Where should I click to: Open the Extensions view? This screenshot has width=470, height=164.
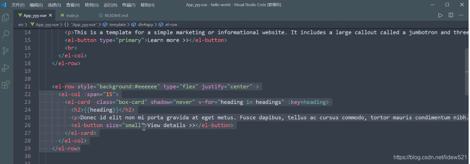[x=6, y=85]
